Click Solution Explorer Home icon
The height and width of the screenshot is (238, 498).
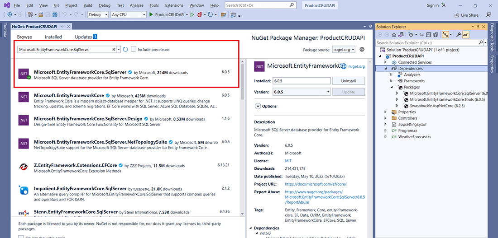coord(394,34)
